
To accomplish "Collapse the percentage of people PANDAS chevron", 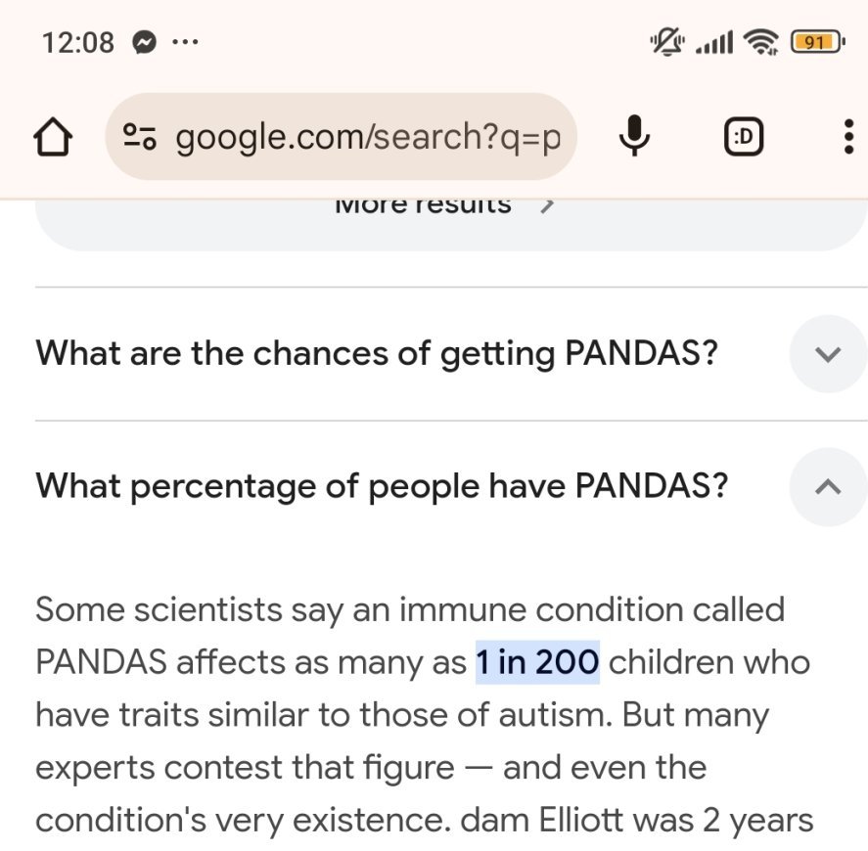I will tap(828, 486).
